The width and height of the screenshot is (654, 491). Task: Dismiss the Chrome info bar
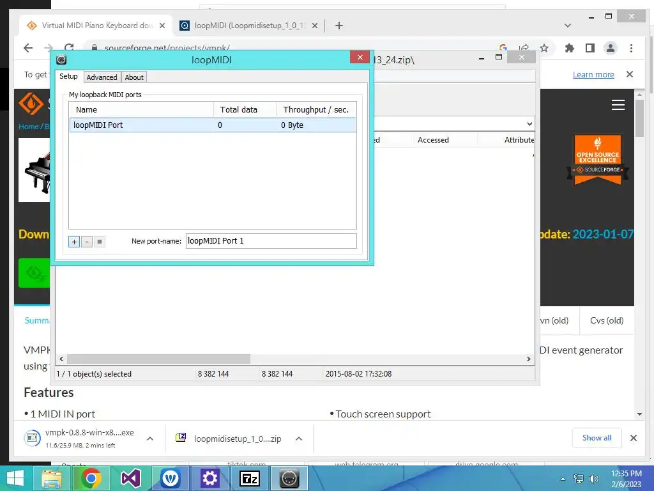[630, 74]
